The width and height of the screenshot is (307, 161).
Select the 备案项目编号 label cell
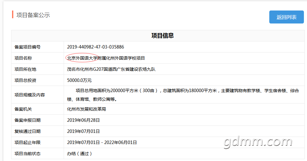point(38,47)
